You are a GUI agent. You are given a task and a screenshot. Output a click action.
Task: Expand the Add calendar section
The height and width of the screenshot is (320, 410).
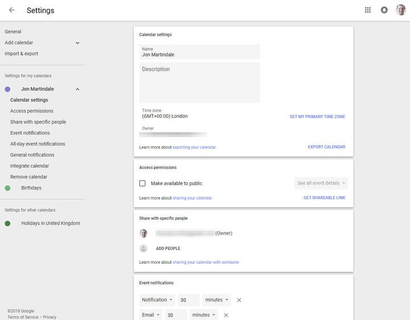pyautogui.click(x=77, y=43)
